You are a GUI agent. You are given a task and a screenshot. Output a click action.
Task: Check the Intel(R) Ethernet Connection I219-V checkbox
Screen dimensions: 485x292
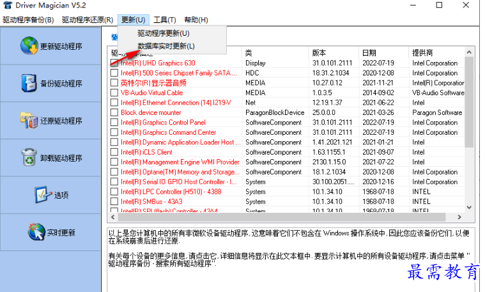(x=114, y=103)
